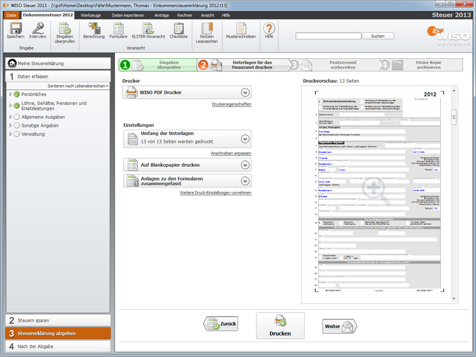Go to step 4 Meine Kopie archivieren
Screen dimensions: 476x357
pyautogui.click(x=422, y=65)
